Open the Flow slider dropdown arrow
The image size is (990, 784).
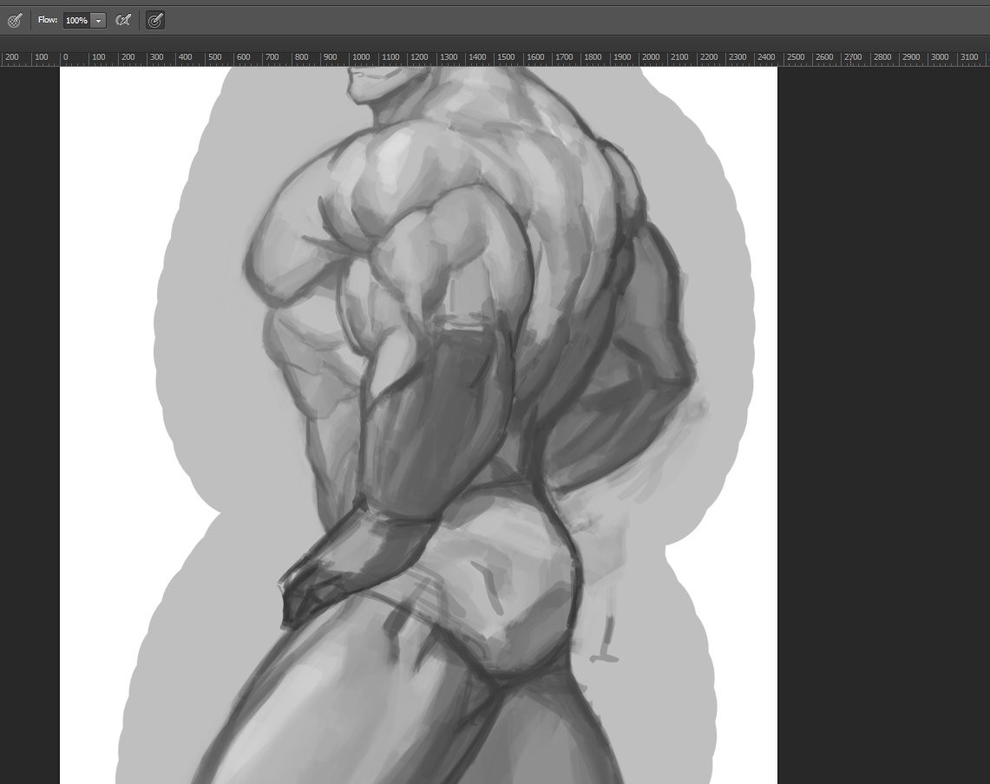99,20
